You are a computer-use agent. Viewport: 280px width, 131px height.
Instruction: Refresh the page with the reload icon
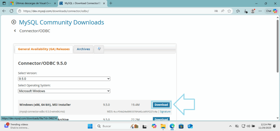point(11,11)
